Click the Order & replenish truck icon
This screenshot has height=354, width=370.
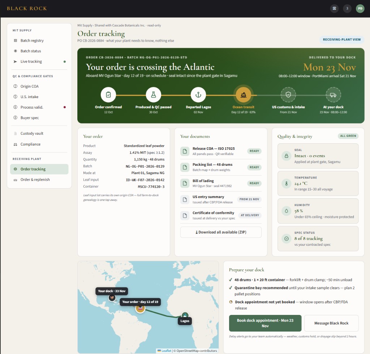(x=15, y=180)
